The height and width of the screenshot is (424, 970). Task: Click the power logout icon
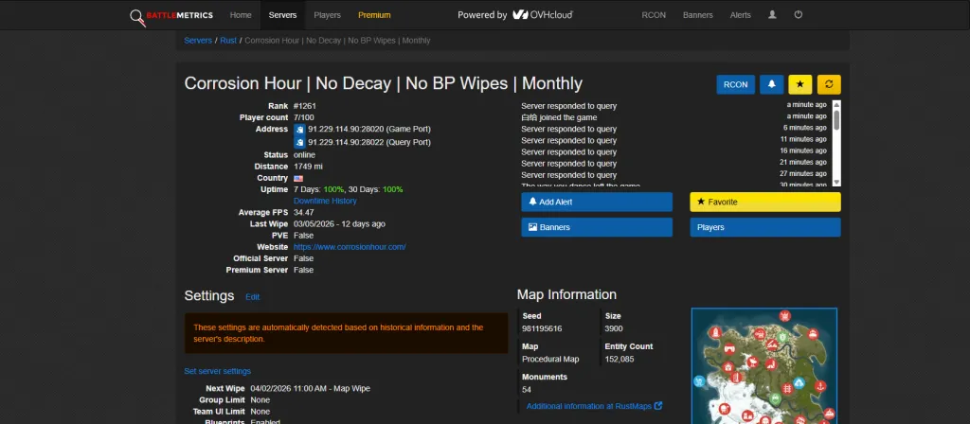pyautogui.click(x=798, y=15)
